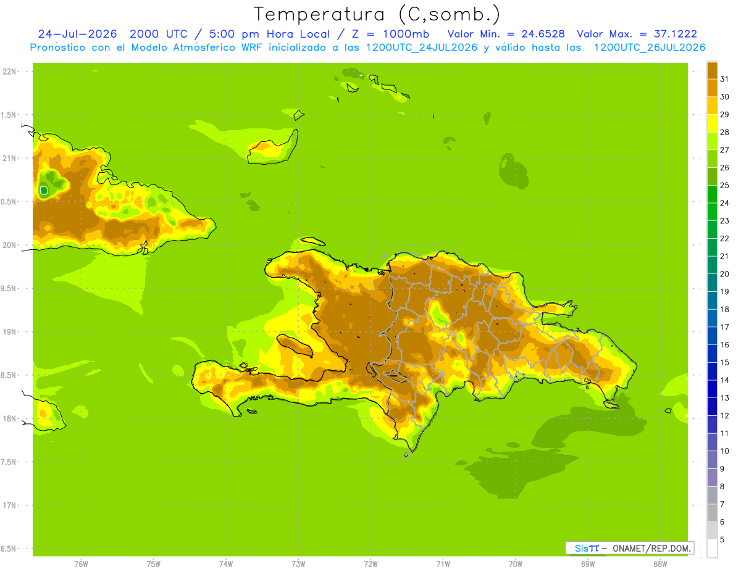Image resolution: width=741 pixels, height=572 pixels.
Task: Click the brown swatch between 30 and 31
Action: coord(712,88)
